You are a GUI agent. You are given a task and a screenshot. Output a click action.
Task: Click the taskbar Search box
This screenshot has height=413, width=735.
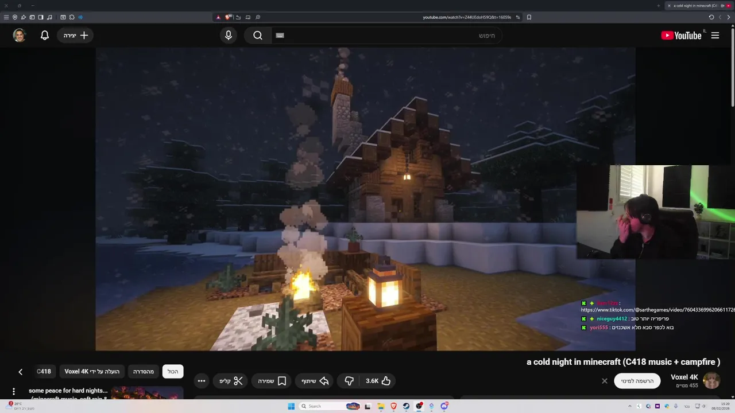[330, 406]
